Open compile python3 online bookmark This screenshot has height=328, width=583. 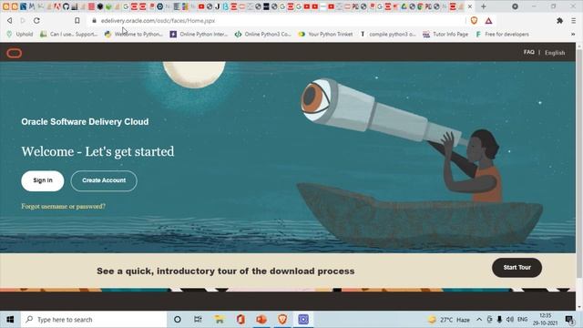(388, 35)
